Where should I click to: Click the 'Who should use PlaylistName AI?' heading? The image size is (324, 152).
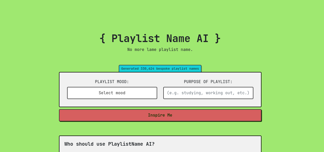(x=109, y=144)
